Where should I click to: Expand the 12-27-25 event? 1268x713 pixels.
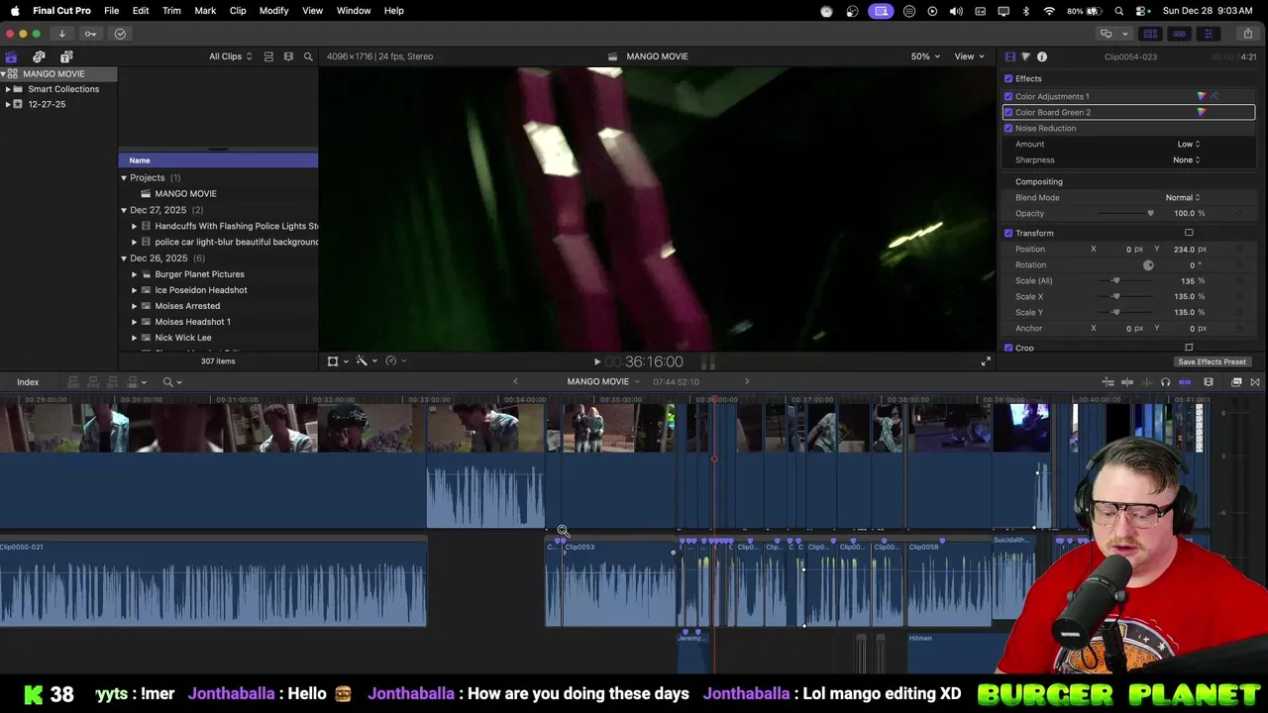click(8, 104)
